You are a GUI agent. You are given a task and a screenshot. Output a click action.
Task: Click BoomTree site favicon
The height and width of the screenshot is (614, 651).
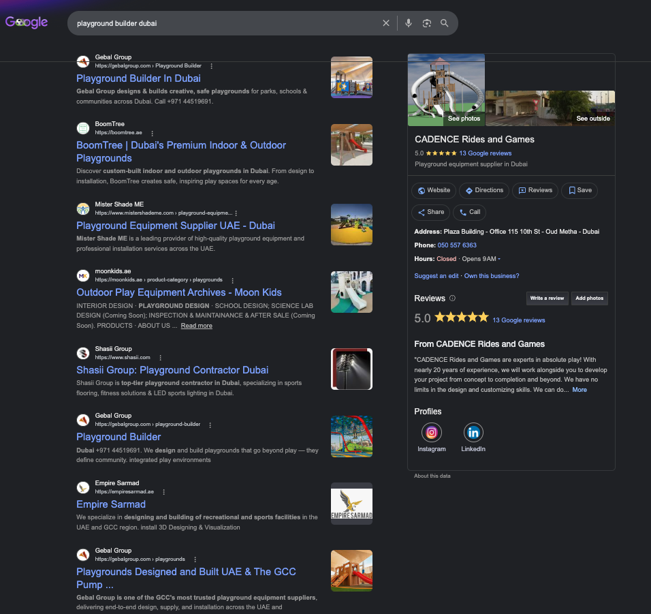point(83,128)
